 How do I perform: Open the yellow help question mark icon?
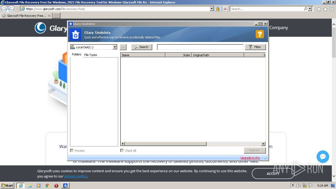click(260, 34)
